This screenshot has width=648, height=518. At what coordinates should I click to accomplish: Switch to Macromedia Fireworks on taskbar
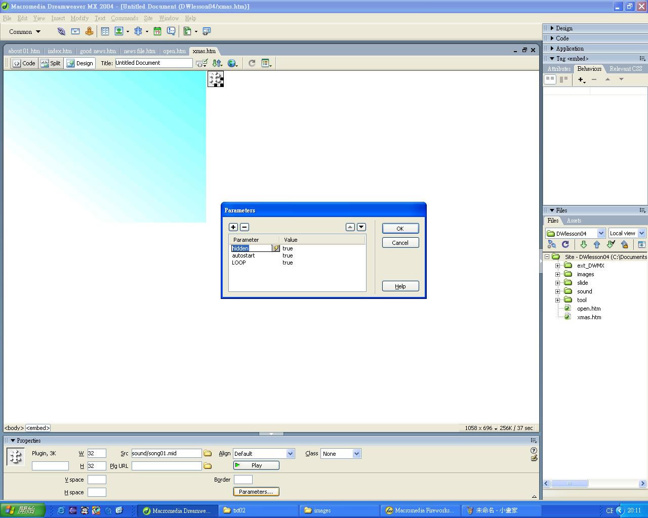pos(420,510)
